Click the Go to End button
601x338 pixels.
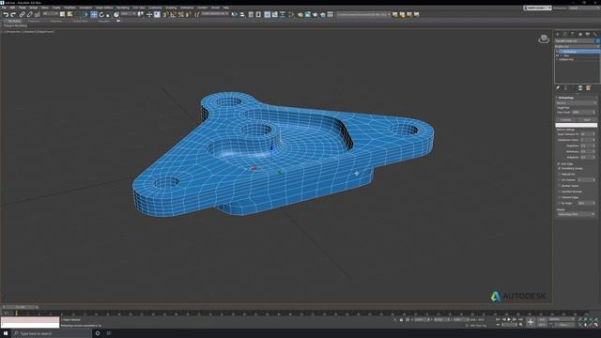pos(520,319)
